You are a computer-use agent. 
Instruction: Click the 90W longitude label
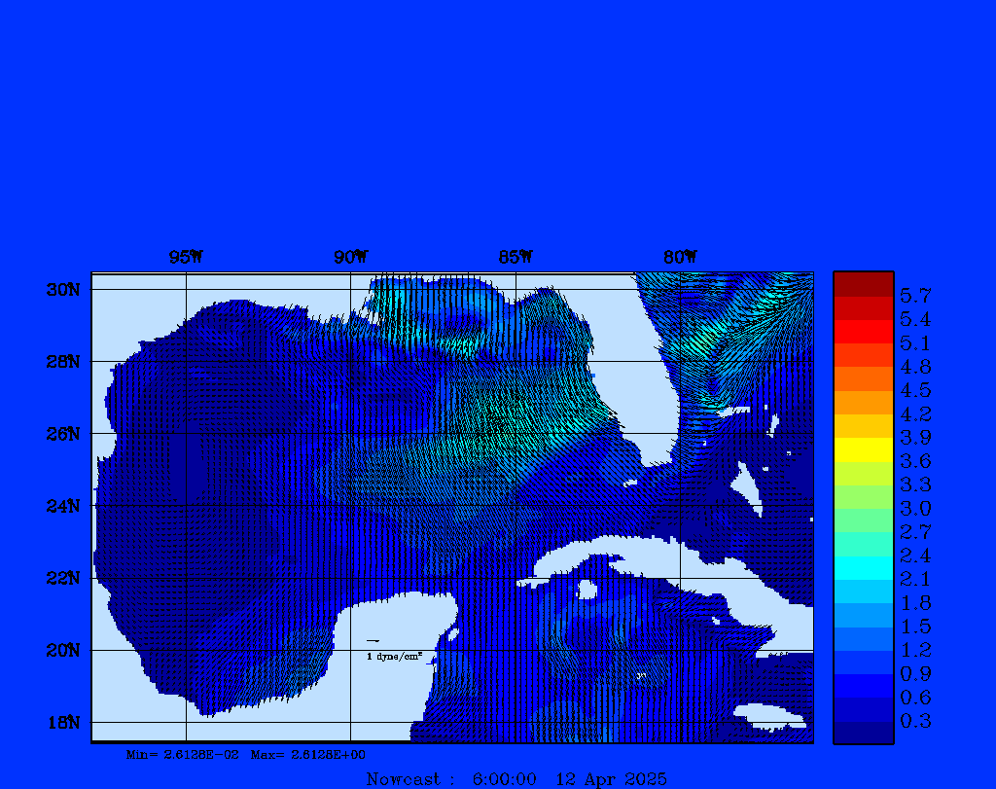point(350,257)
